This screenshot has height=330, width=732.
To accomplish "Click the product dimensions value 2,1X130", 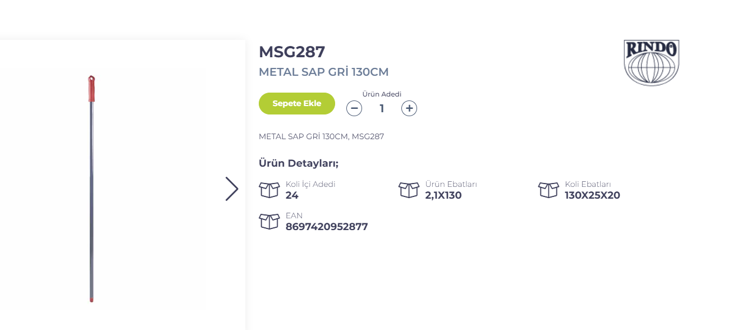I will (443, 195).
